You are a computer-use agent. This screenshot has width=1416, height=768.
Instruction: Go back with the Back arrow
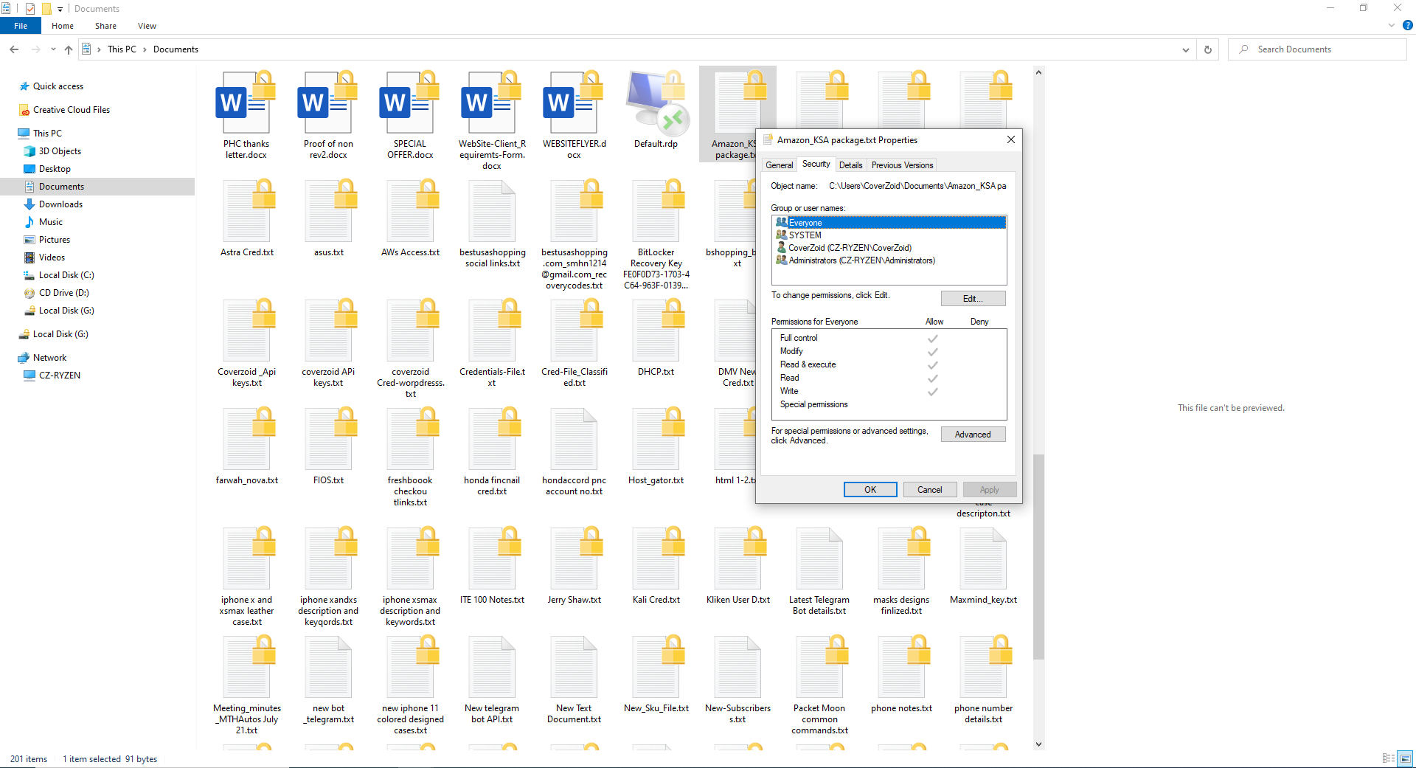[x=14, y=49]
